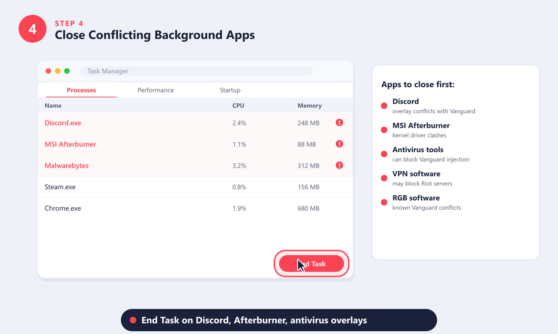Select the Processes tab
Screen dimensions: 558x334
[x=81, y=90]
